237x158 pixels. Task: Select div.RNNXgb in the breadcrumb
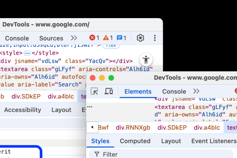coord(133,128)
